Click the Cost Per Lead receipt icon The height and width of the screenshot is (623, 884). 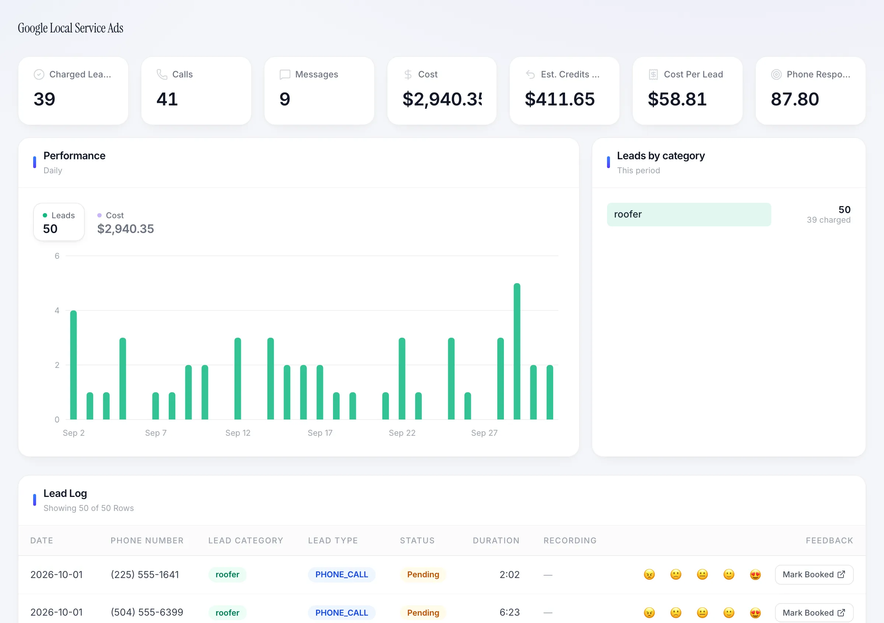pos(653,74)
